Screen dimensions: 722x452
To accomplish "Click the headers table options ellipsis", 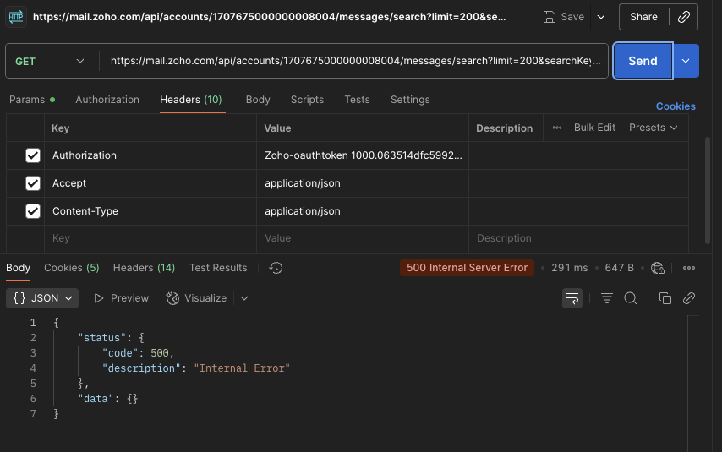I will click(557, 128).
